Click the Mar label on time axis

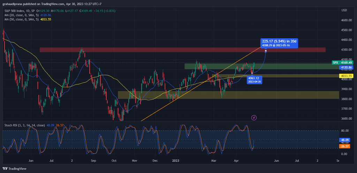tap(214, 161)
